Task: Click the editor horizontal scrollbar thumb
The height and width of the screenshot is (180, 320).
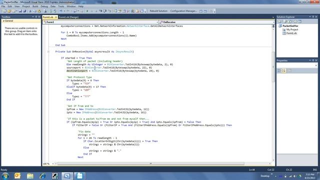Action: pos(151,163)
